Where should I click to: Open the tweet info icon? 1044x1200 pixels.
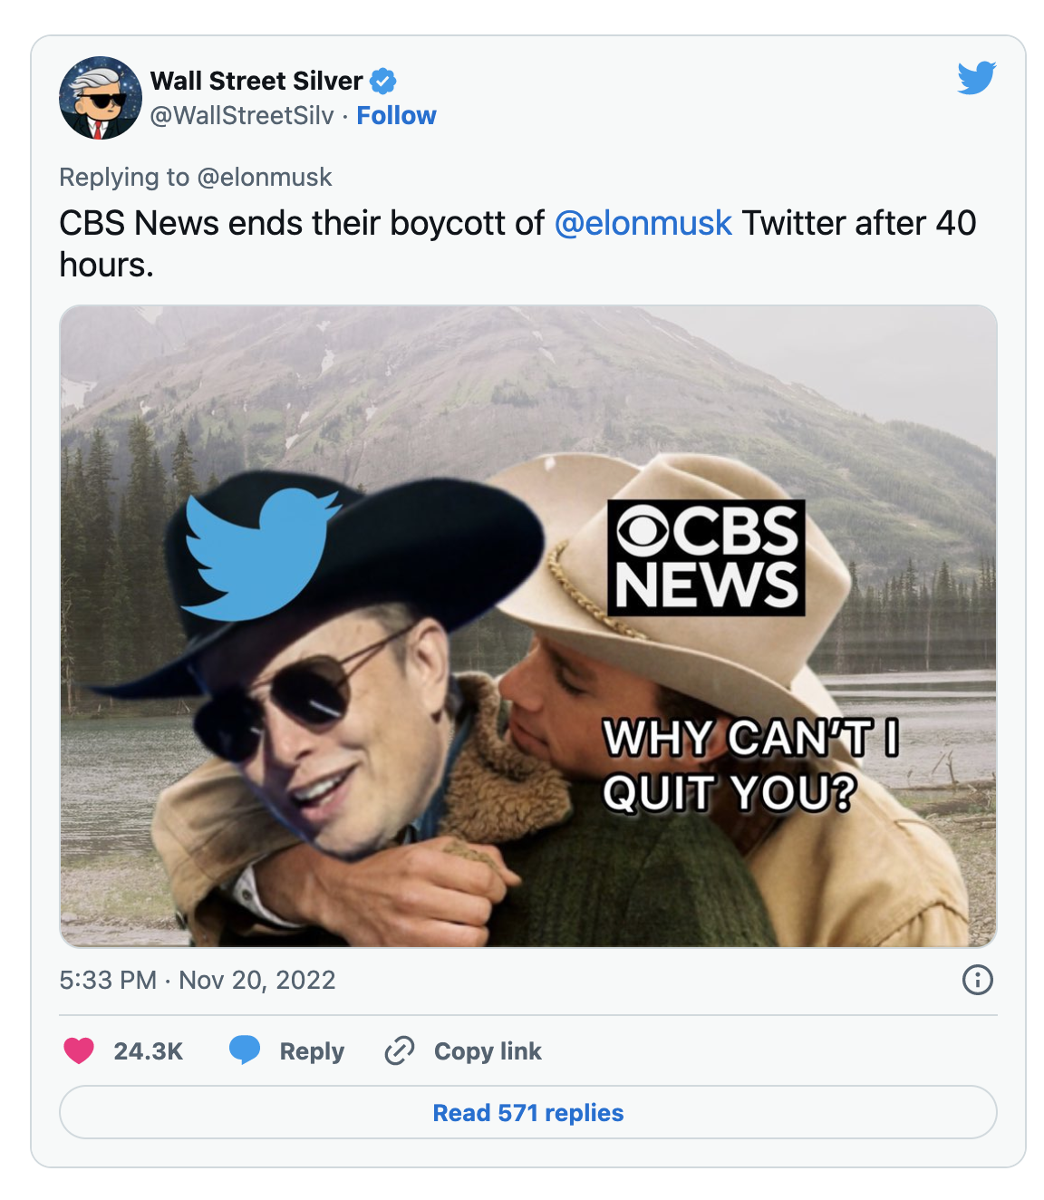(977, 980)
